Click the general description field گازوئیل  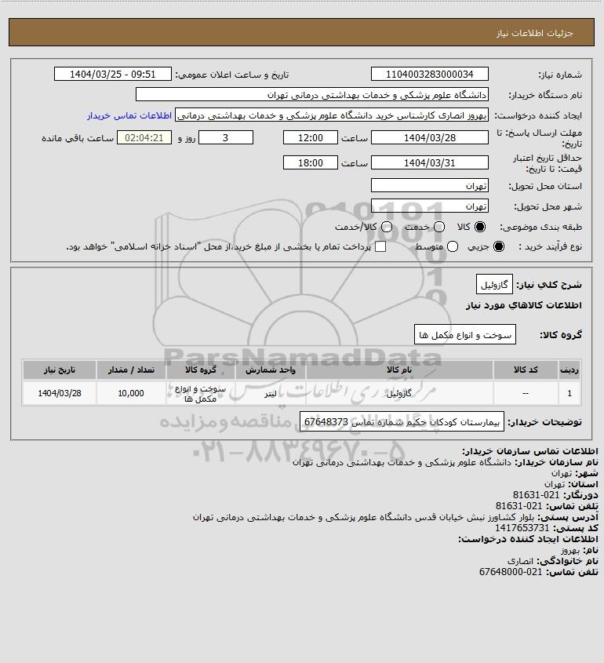(494, 285)
